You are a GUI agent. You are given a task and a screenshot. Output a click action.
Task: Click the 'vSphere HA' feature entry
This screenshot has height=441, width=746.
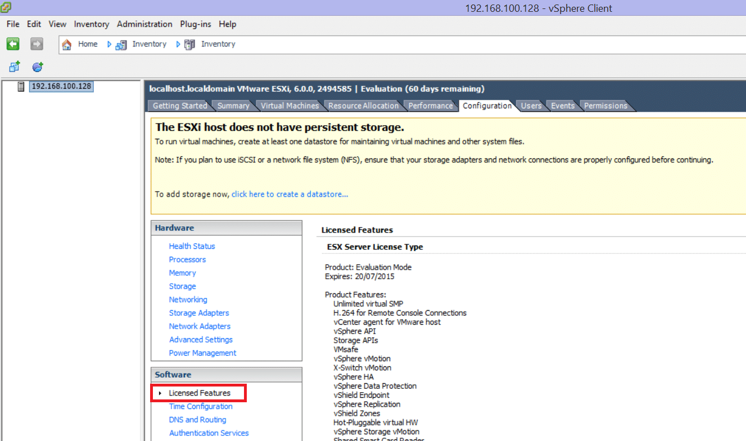coord(354,377)
